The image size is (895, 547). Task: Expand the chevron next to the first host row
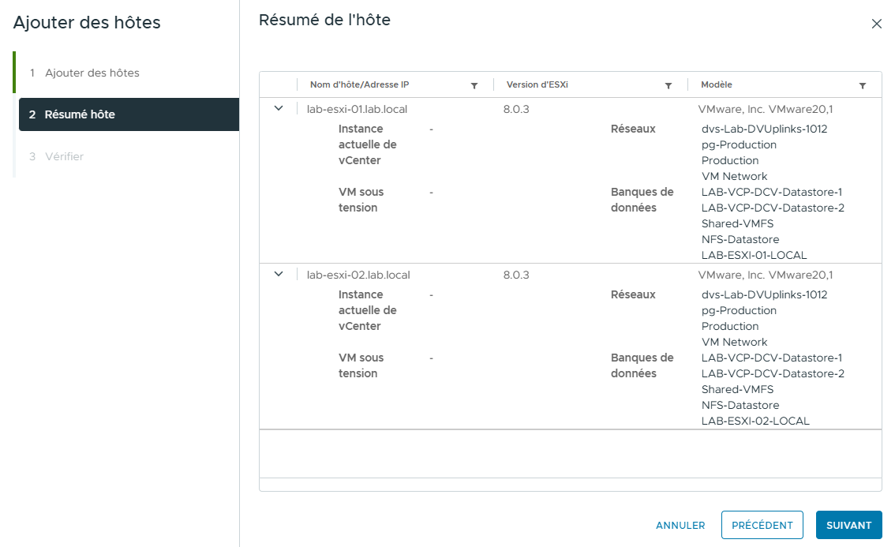point(278,109)
